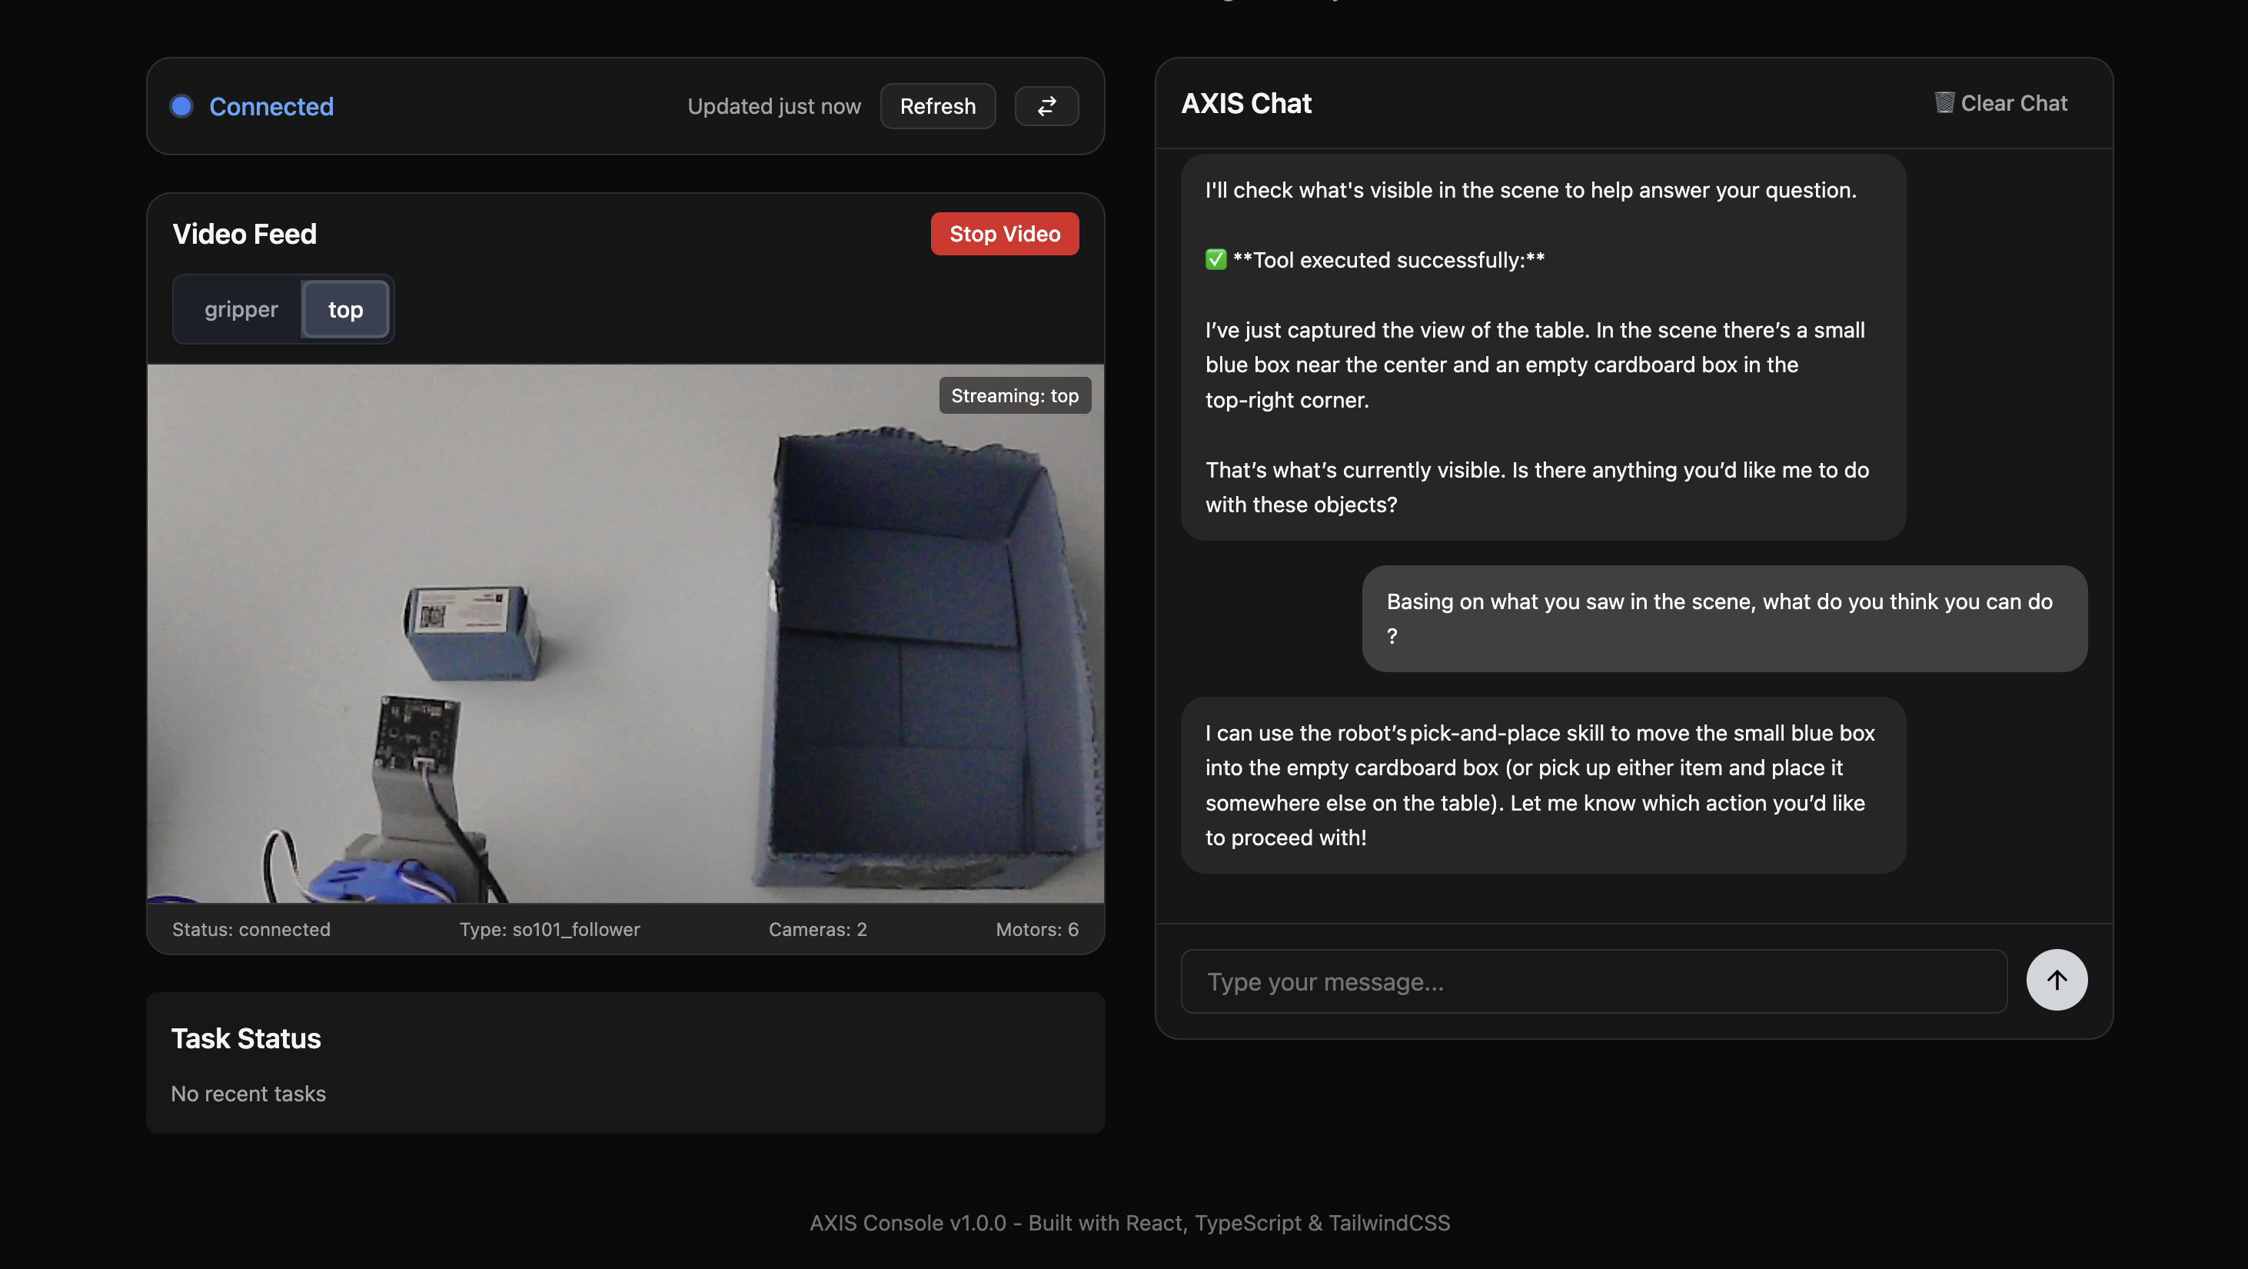
Task: Select the top camera tab
Action: tap(345, 309)
